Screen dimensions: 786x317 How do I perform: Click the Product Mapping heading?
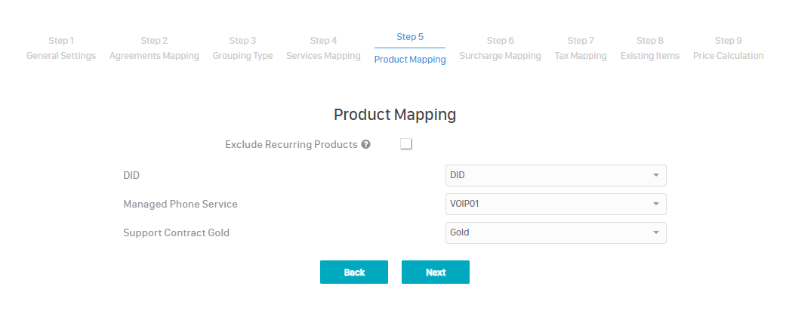tap(395, 115)
